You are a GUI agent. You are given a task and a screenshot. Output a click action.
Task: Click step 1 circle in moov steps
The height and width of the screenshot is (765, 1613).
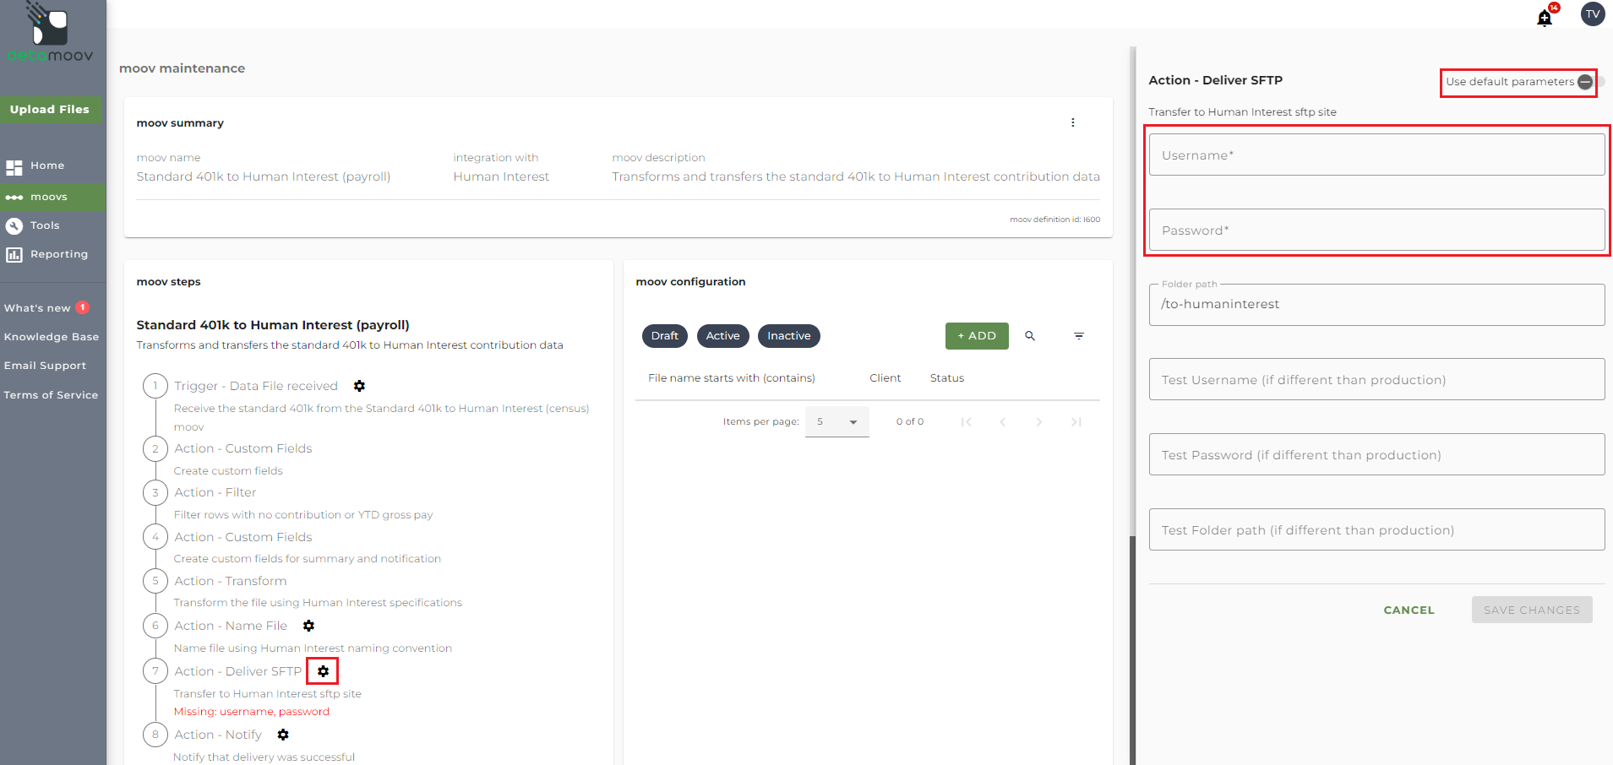155,386
